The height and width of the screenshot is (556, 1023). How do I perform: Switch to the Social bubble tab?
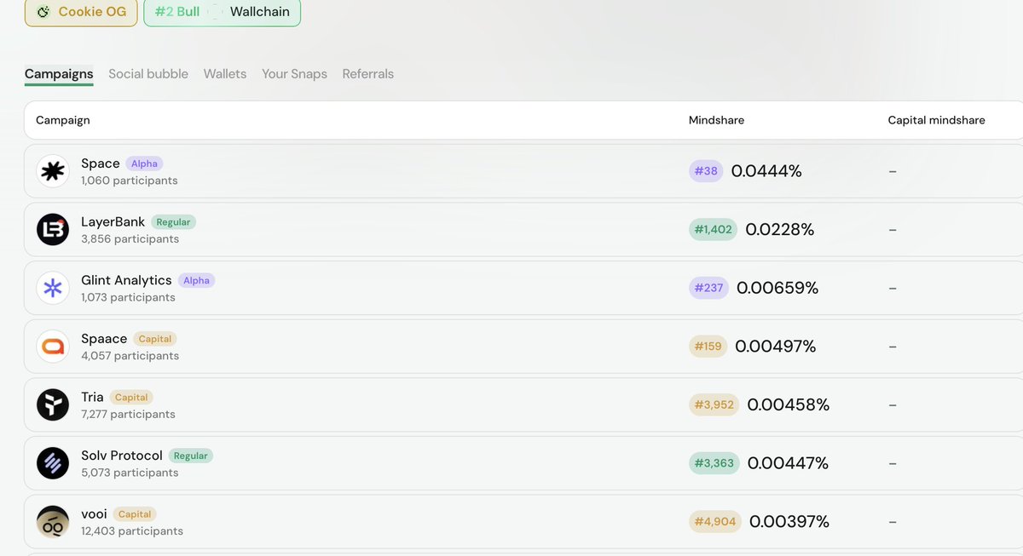click(148, 74)
